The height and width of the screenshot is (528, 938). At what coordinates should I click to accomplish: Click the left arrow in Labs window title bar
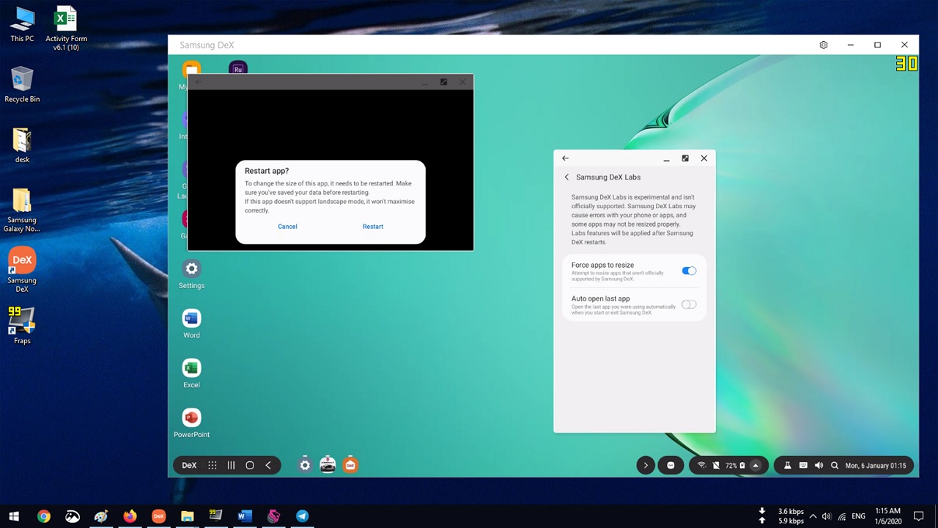565,158
